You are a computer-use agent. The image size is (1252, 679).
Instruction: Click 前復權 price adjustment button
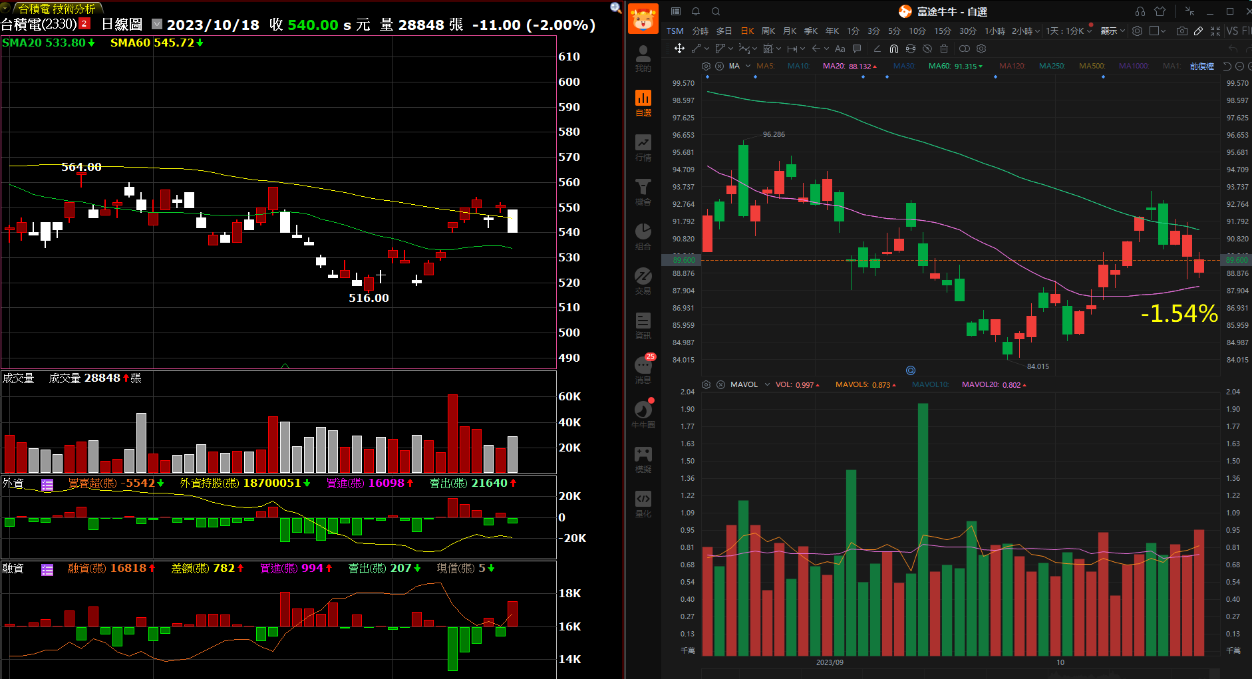1201,66
